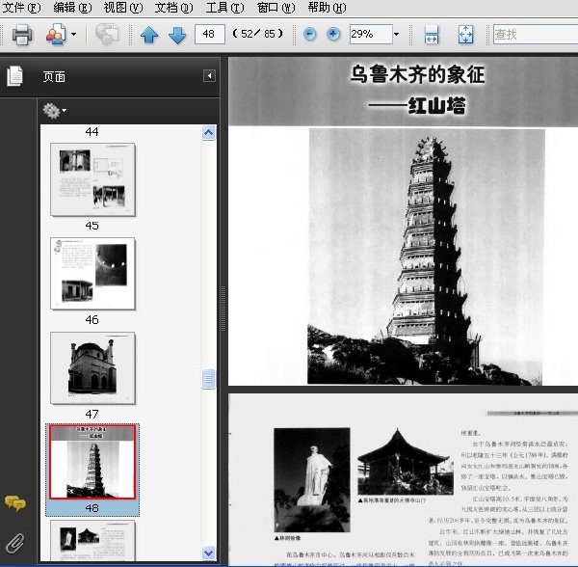Open the 文件(F) menu
Screen dimensions: 578x567
[21, 8]
